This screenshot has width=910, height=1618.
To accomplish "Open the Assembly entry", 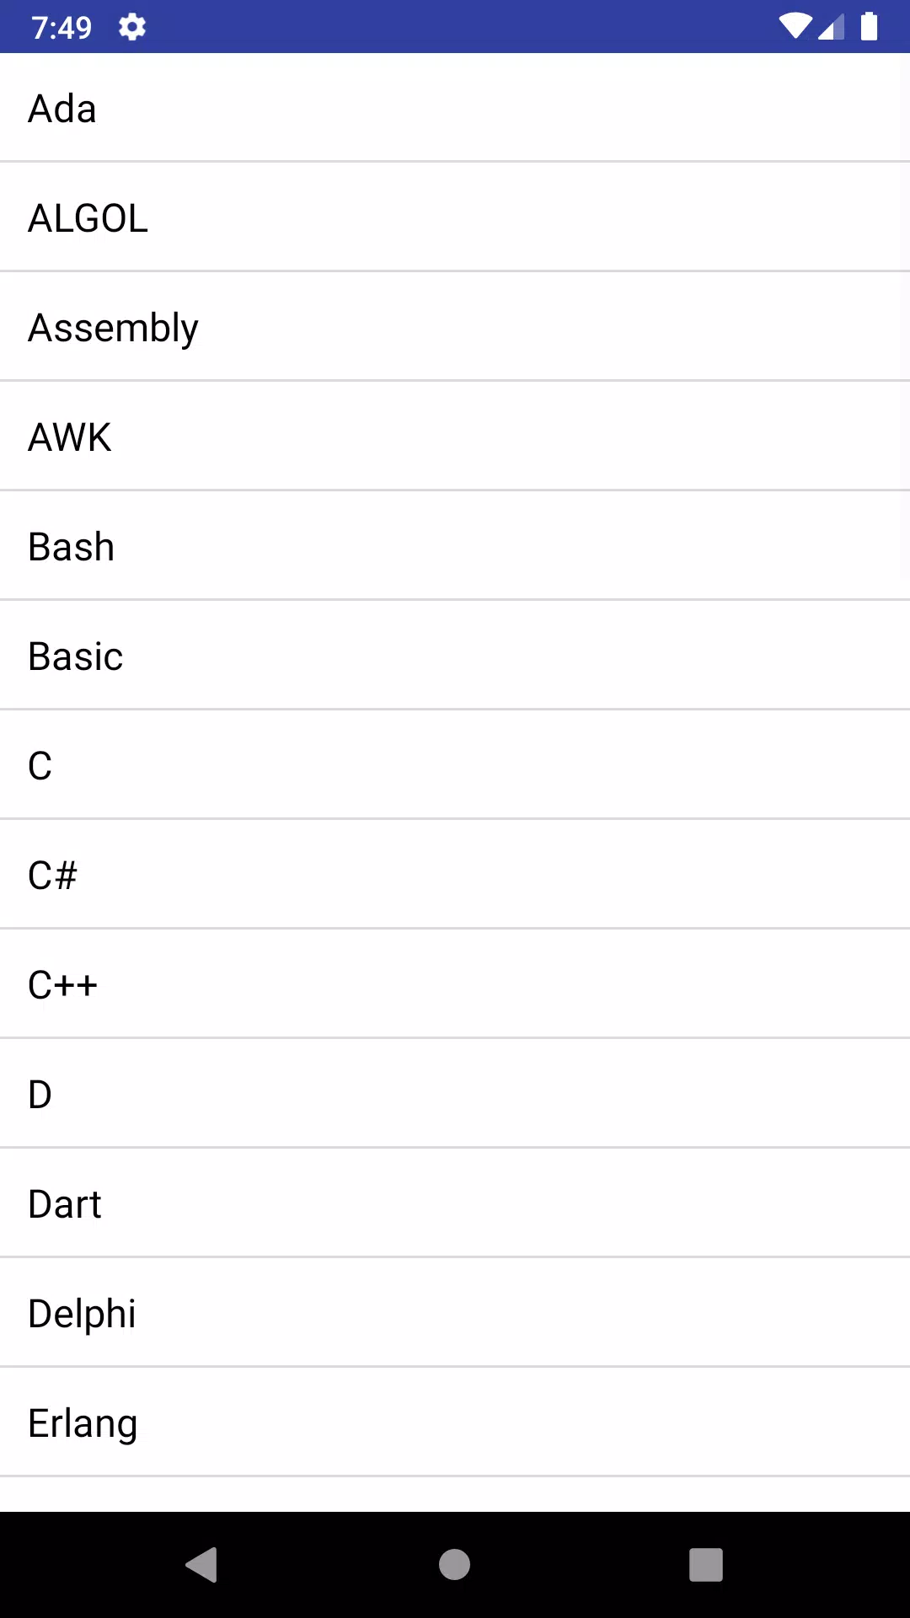I will click(x=455, y=326).
